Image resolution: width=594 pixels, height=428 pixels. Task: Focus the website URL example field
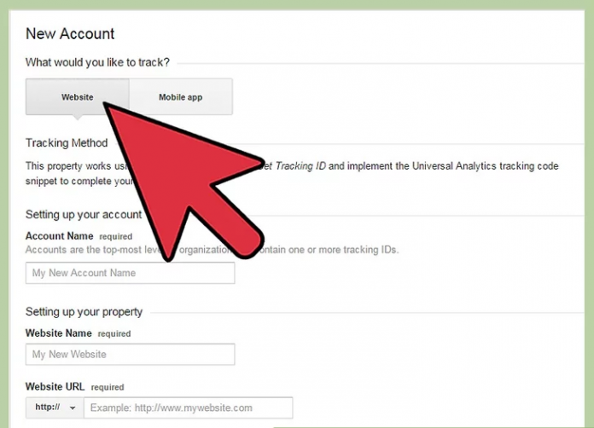pos(188,408)
